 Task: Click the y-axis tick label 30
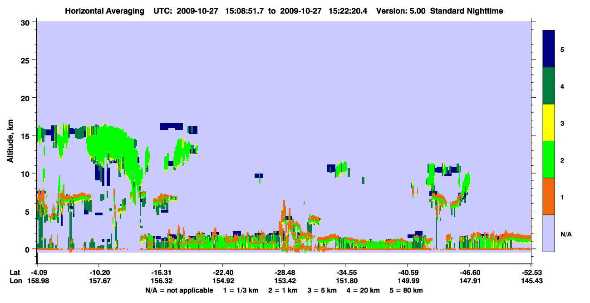pos(26,22)
